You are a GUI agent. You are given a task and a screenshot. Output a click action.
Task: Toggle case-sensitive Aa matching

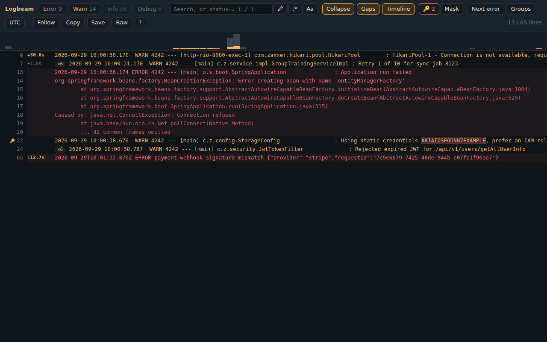[x=310, y=9]
